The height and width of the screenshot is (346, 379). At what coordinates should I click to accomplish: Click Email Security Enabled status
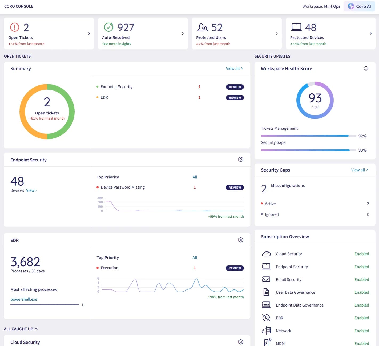click(x=362, y=280)
